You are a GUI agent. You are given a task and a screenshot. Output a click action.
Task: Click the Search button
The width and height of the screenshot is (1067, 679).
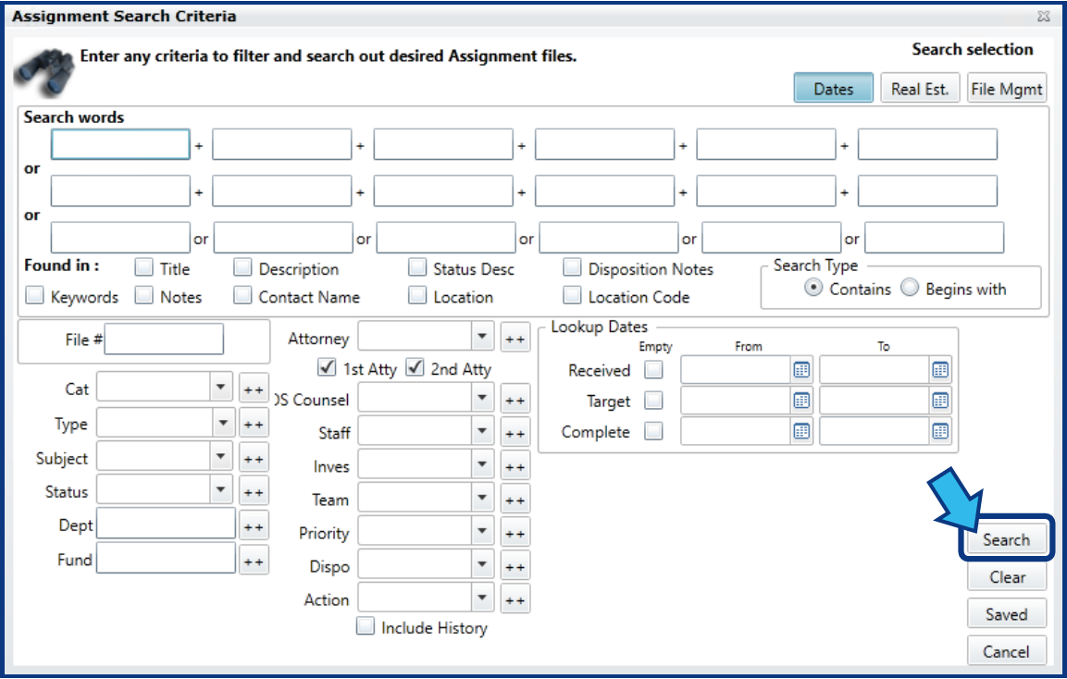pos(1007,539)
